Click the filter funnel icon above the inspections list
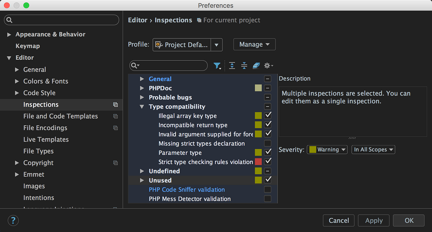Image resolution: width=432 pixels, height=232 pixels. pos(218,65)
